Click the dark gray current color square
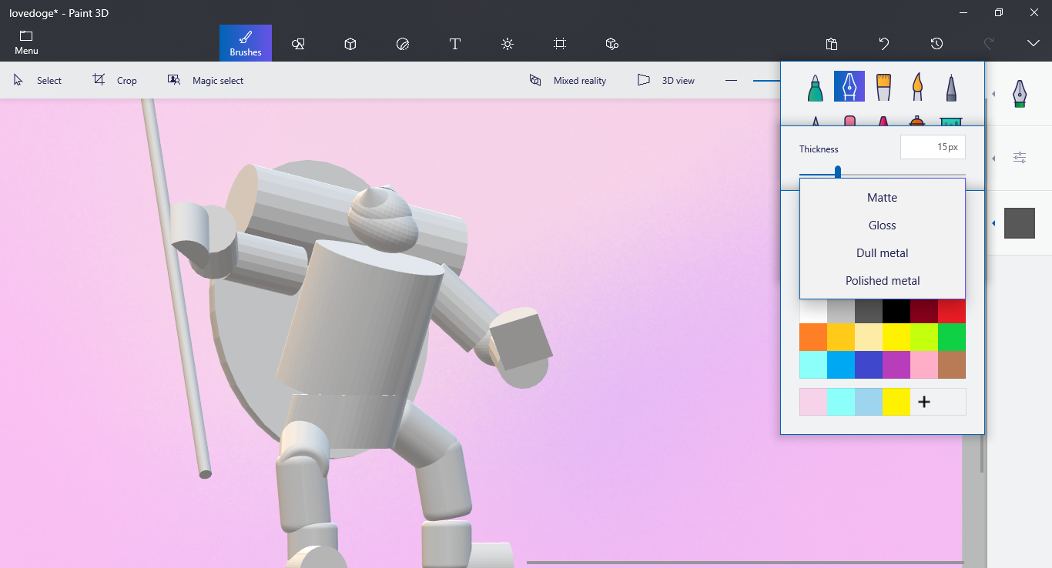 [x=1020, y=223]
